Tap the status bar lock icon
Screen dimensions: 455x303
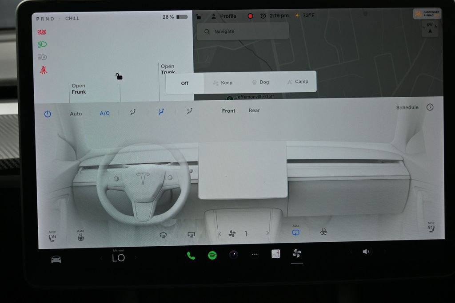tap(198, 16)
